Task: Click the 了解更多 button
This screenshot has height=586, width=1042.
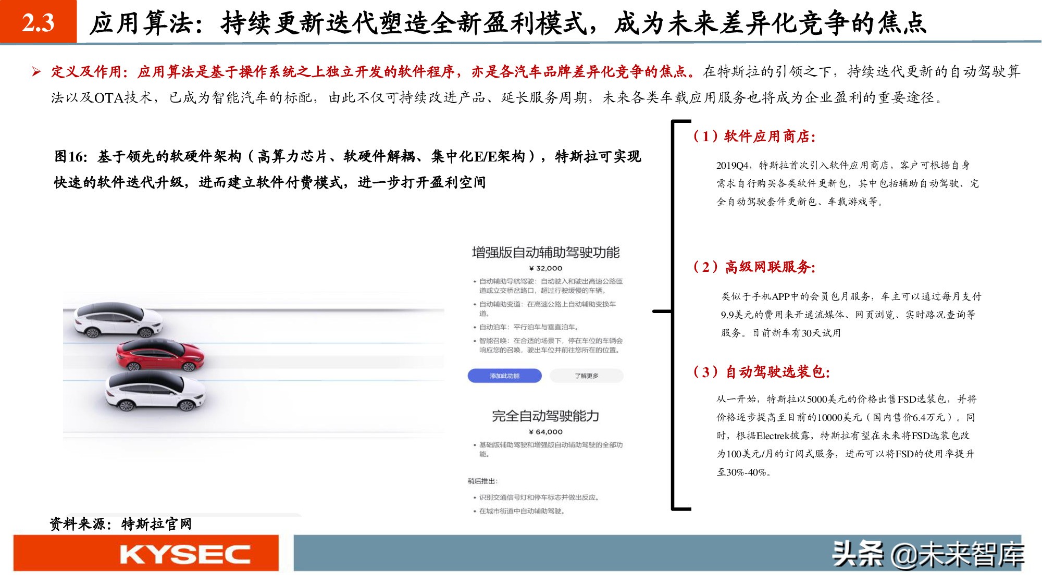Action: [x=587, y=376]
